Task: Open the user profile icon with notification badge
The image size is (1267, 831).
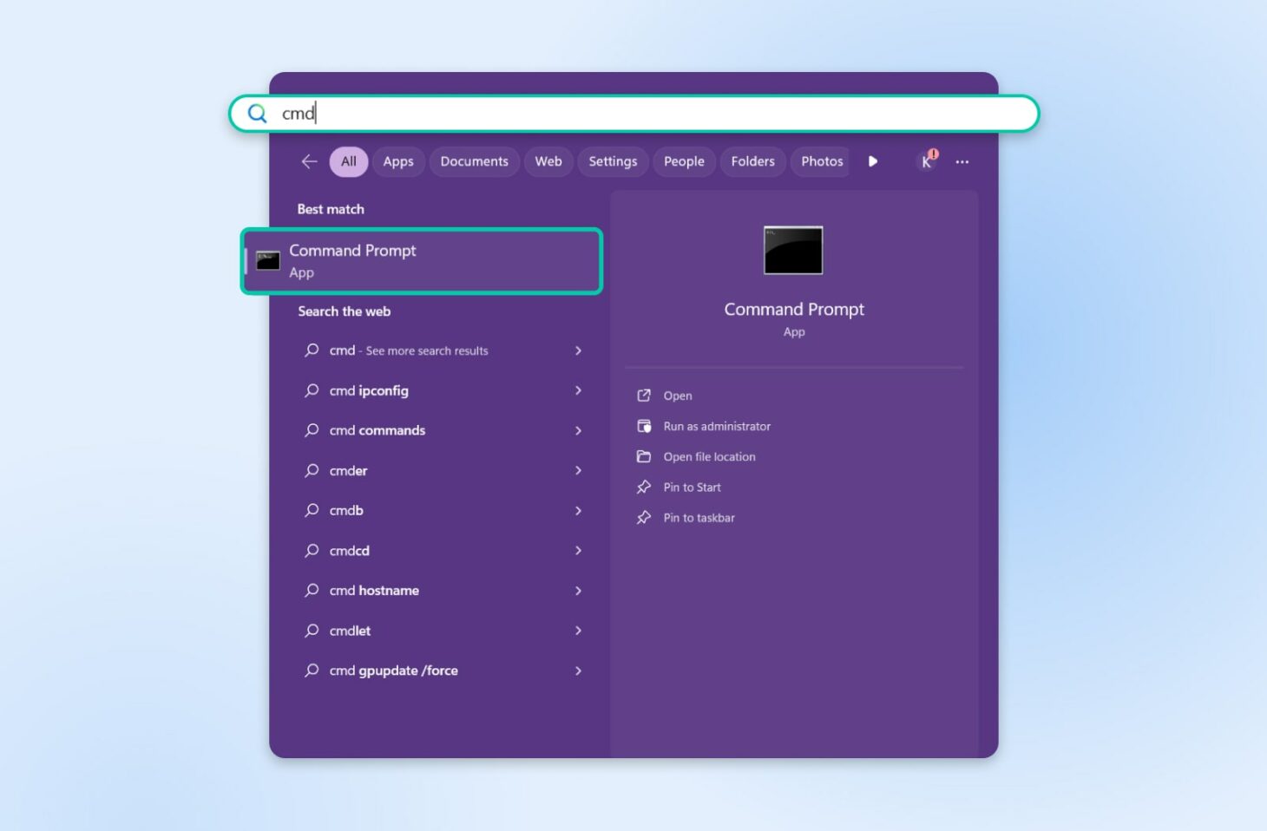Action: (x=925, y=161)
